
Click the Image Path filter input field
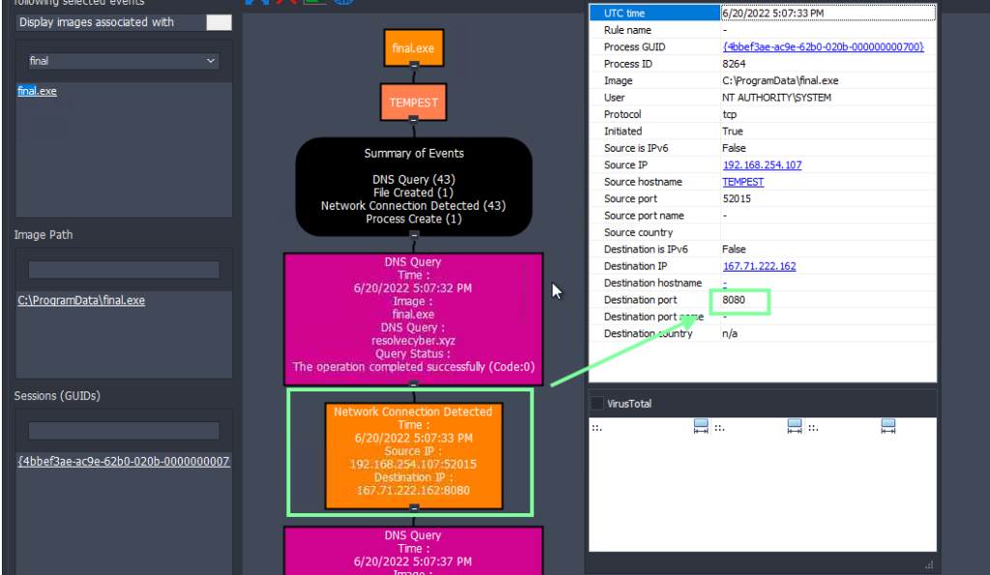pos(124,270)
